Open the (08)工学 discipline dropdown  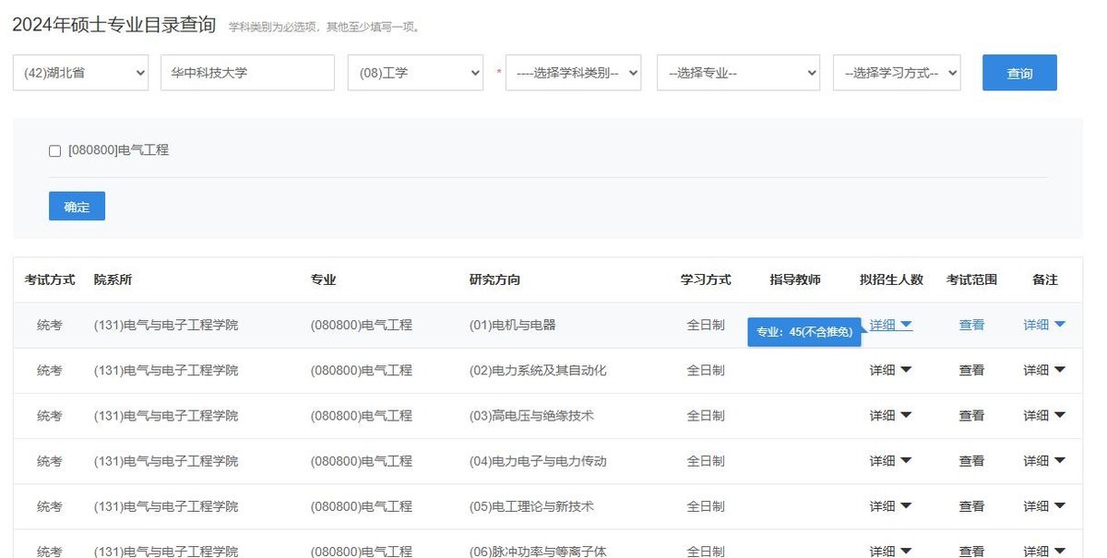tap(415, 73)
